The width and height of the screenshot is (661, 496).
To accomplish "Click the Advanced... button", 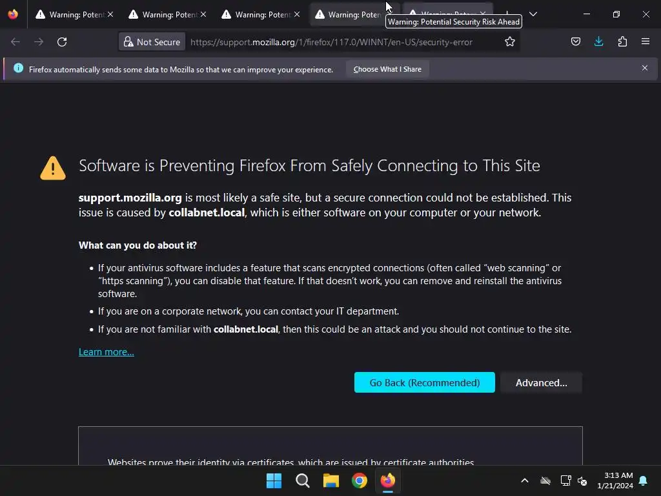I will tap(542, 382).
